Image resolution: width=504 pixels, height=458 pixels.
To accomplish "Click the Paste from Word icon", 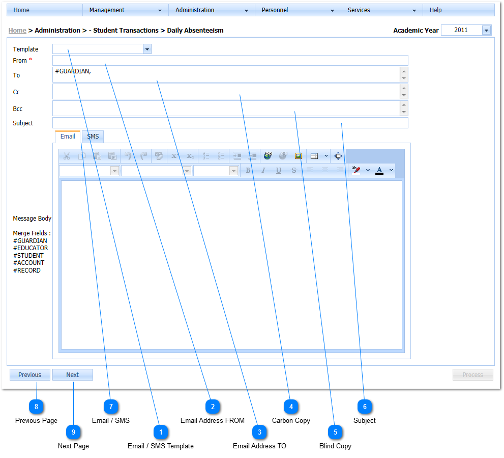I will point(112,156).
